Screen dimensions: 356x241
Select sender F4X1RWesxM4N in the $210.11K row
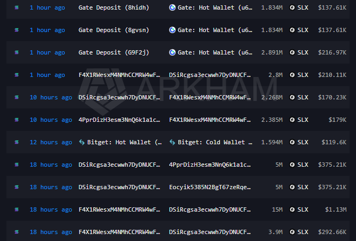(119, 75)
